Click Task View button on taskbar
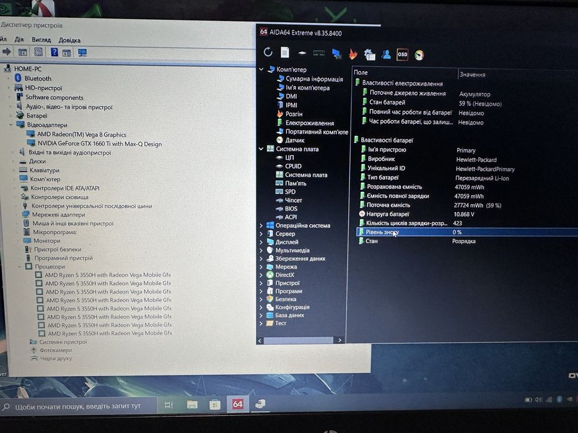578x433 pixels. pyautogui.click(x=169, y=405)
